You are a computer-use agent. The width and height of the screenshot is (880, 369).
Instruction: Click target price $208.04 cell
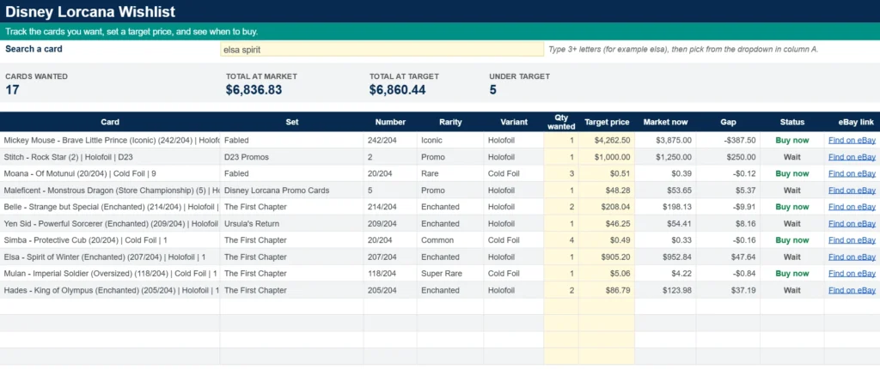pos(607,207)
